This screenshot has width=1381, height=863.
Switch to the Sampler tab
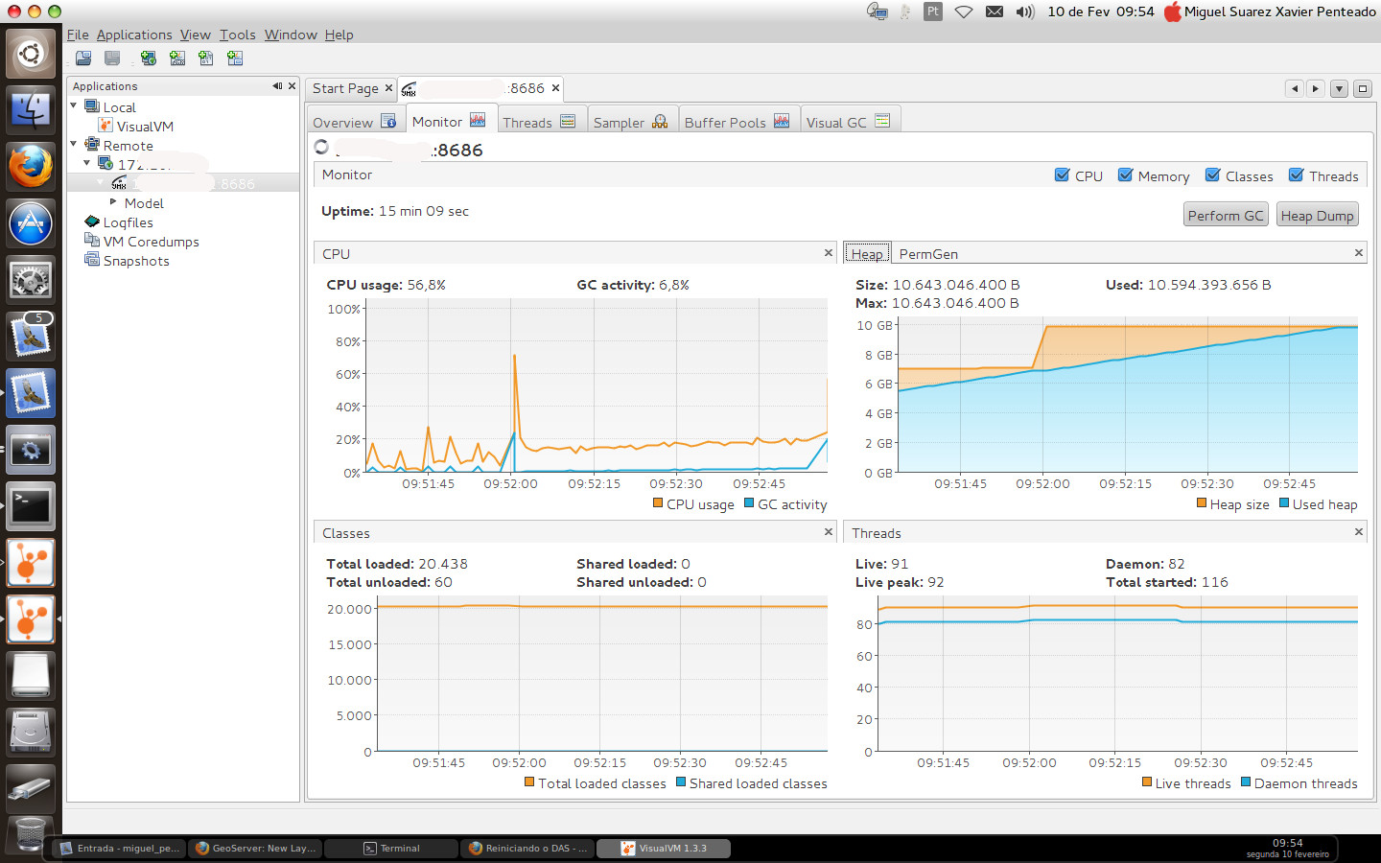point(630,122)
